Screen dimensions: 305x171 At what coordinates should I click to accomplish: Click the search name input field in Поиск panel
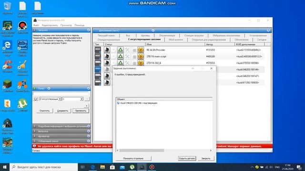tap(61, 94)
